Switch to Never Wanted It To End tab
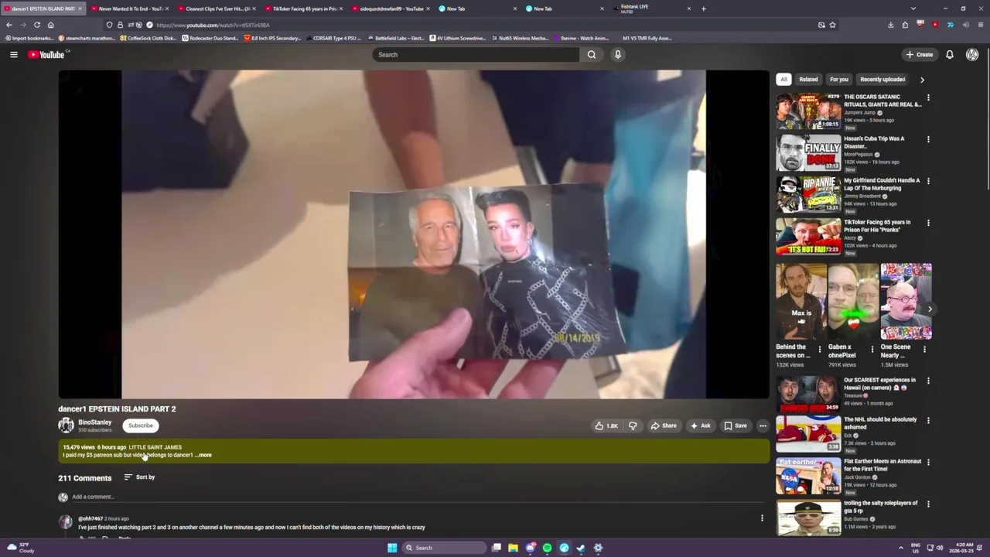990x557 pixels. point(128,9)
